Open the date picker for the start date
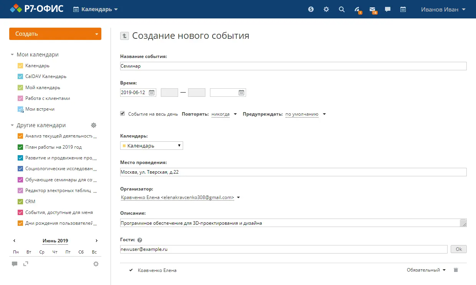This screenshot has height=285, width=476. coord(152,92)
